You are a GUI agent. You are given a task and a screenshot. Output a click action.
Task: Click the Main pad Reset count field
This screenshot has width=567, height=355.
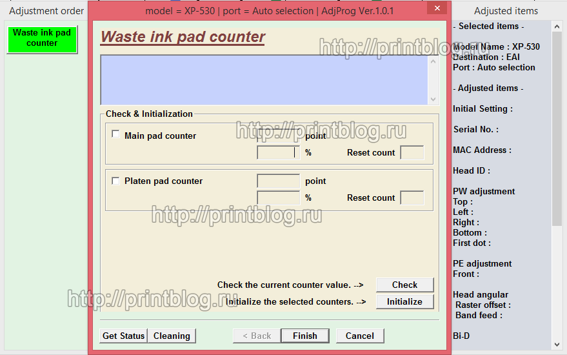tap(412, 153)
